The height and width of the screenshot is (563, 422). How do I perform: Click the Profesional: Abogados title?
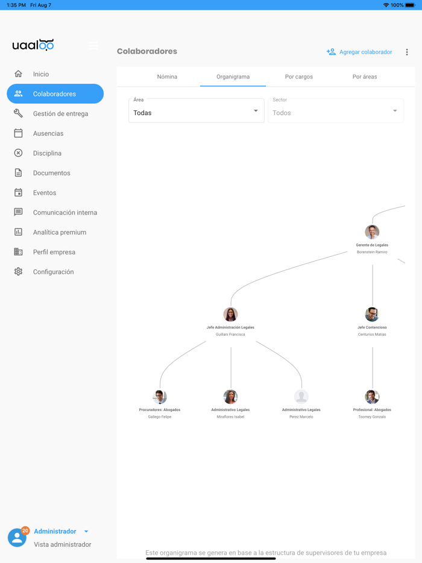click(372, 410)
